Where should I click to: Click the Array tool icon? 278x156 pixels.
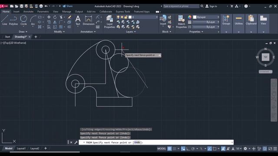[61, 27]
